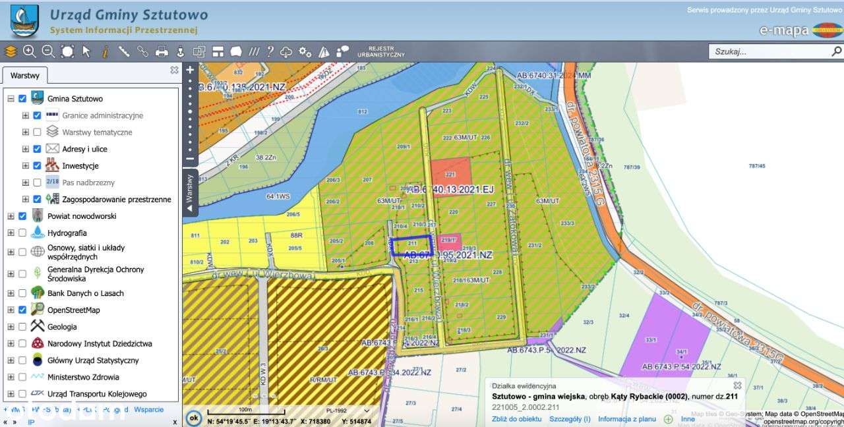This screenshot has width=844, height=427.
Task: Expand the OpenStreetMap tree node
Action: click(x=11, y=310)
